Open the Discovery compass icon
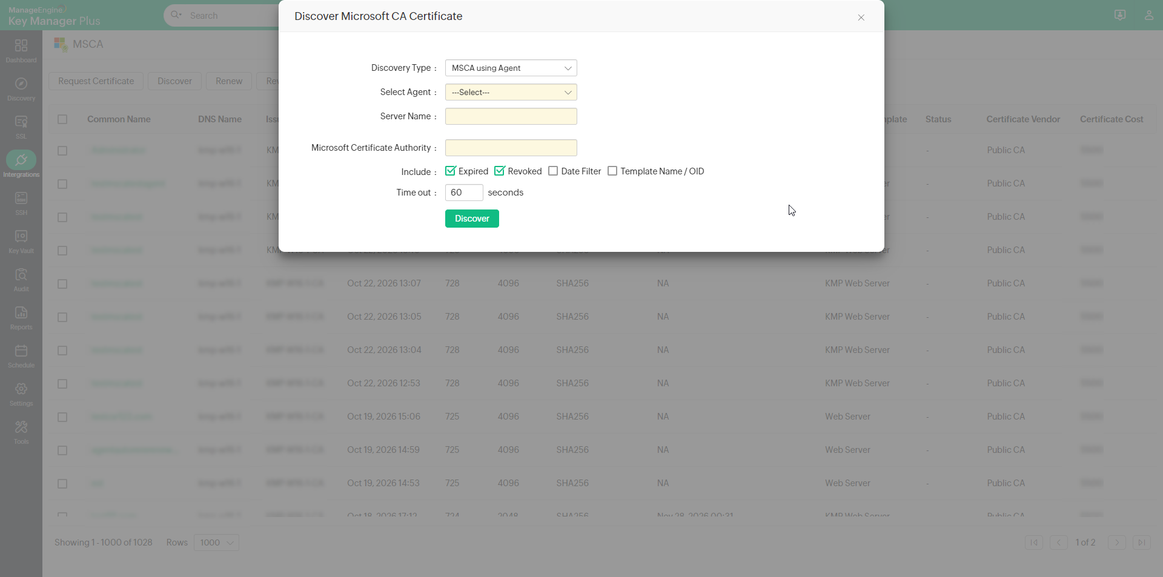 coord(21,84)
